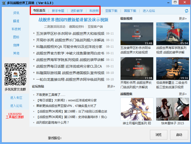The height and width of the screenshot is (144, 191).
Task: Open forum post 果断更换战舰世界亚服VPN
Action: [x=66, y=106]
